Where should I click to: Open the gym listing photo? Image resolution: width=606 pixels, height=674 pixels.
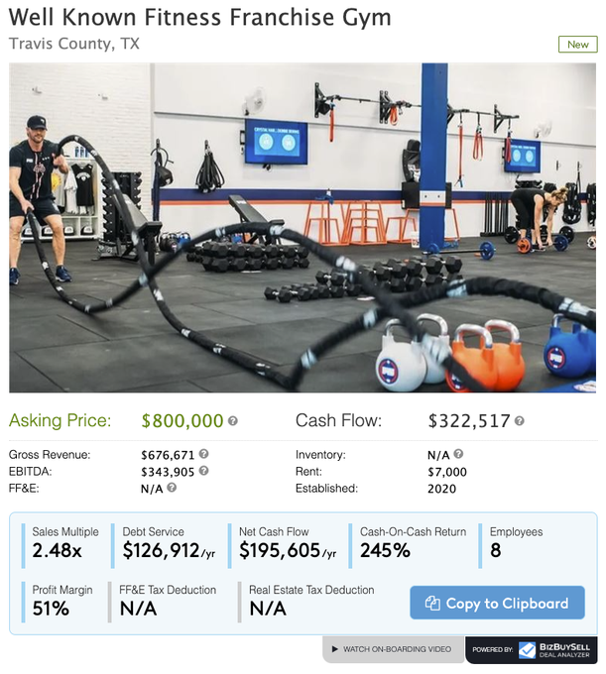point(303,228)
